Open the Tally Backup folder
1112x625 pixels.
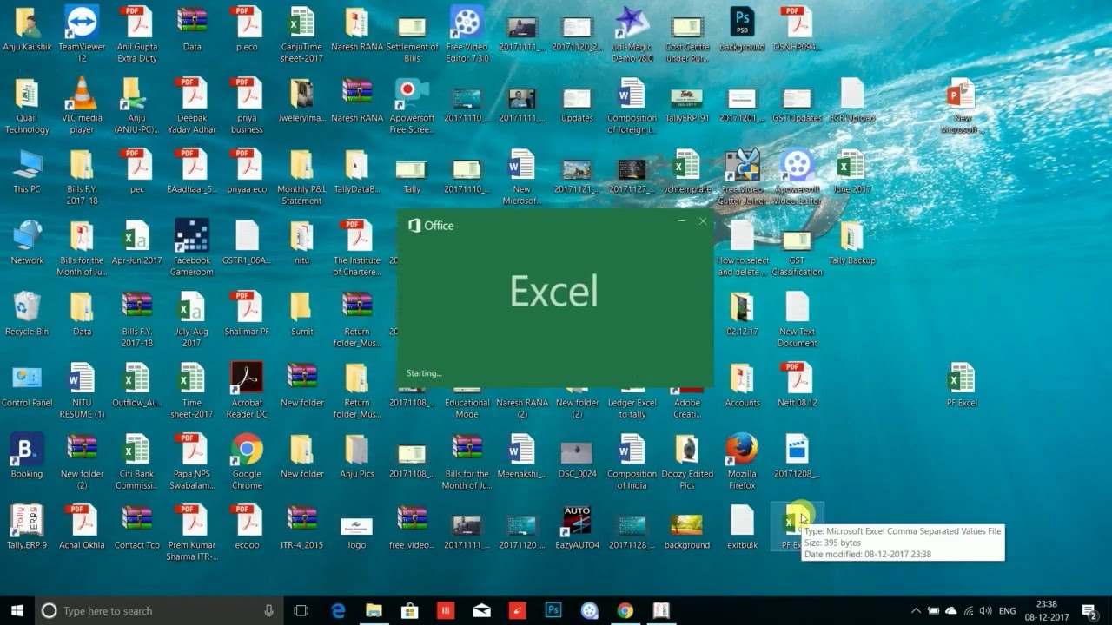(851, 243)
